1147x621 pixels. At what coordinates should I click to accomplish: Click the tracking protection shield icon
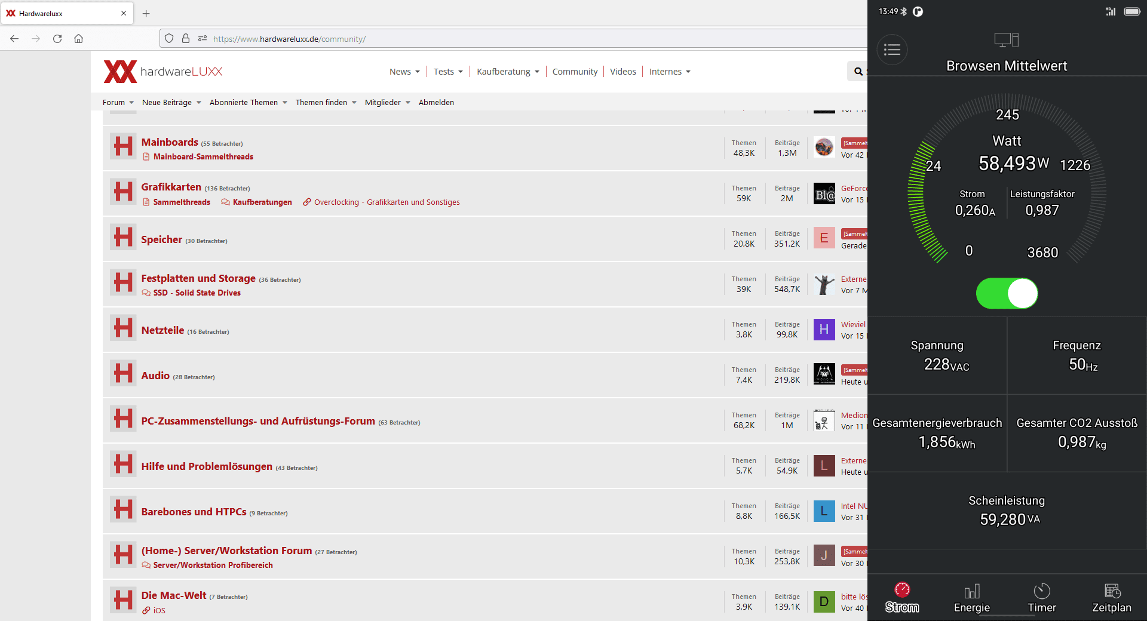pos(169,39)
